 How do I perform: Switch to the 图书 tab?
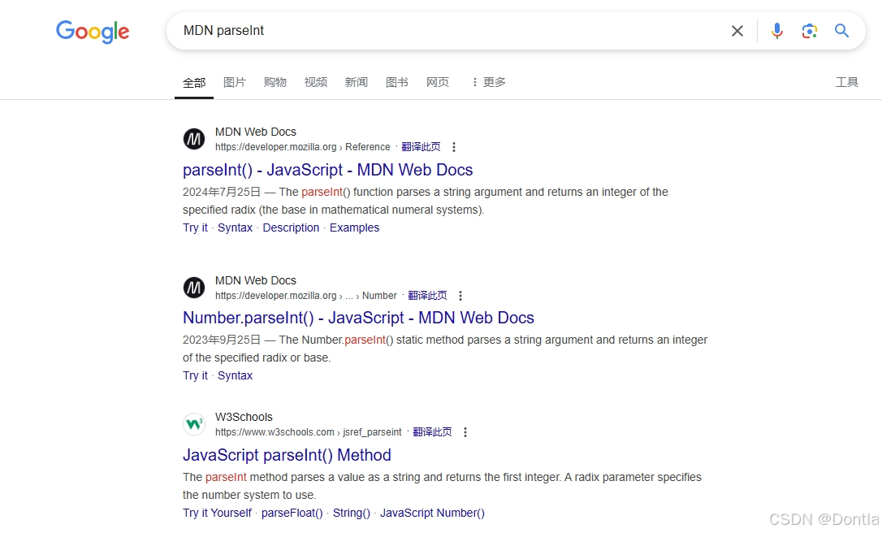click(x=396, y=82)
